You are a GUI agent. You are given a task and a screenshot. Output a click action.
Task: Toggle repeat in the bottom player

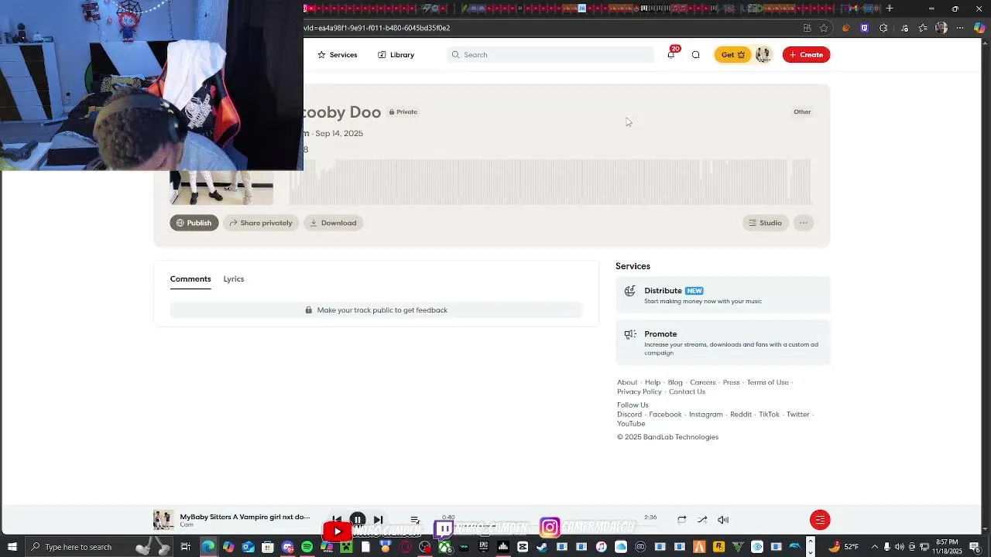[681, 520]
